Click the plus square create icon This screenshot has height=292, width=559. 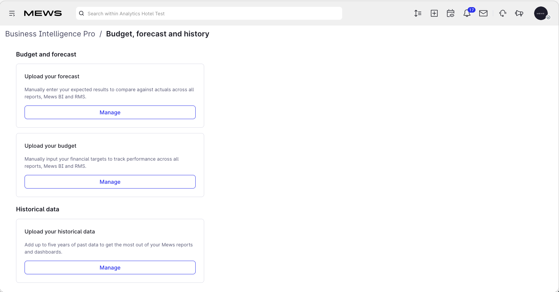click(x=434, y=13)
